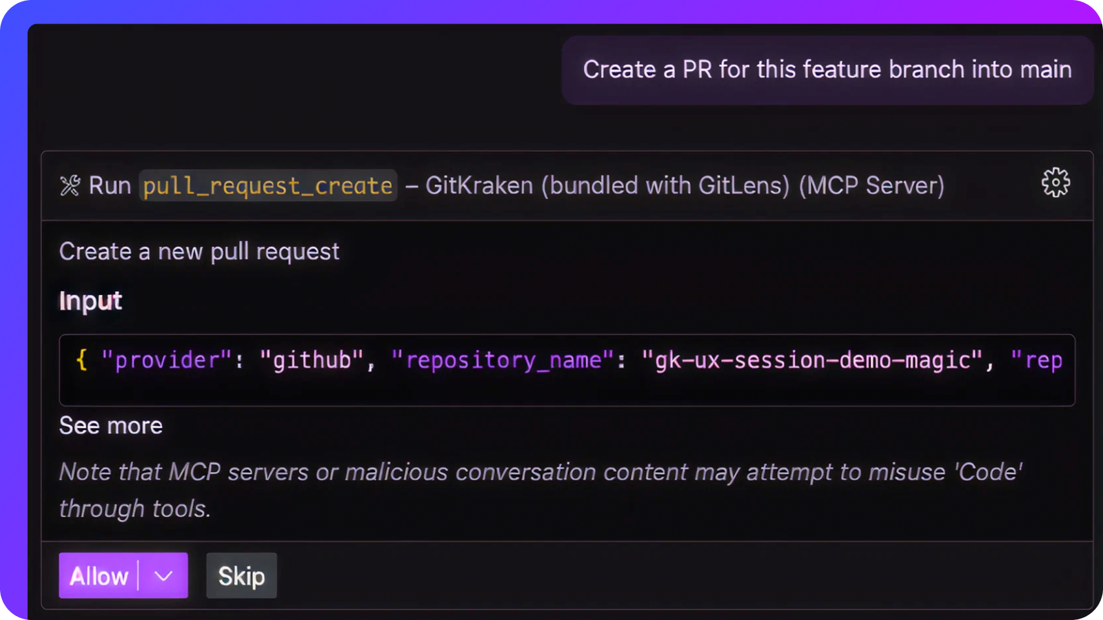
Task: Open the Allow options dropdown chevron
Action: [164, 575]
